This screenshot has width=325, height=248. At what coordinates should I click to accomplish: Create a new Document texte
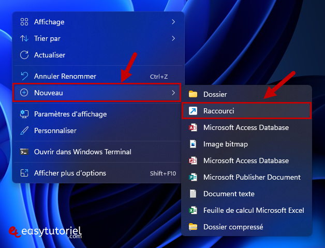[247, 194]
